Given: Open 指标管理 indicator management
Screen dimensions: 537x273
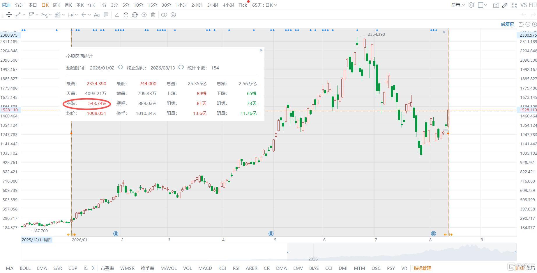Looking at the screenshot, I should (422, 268).
